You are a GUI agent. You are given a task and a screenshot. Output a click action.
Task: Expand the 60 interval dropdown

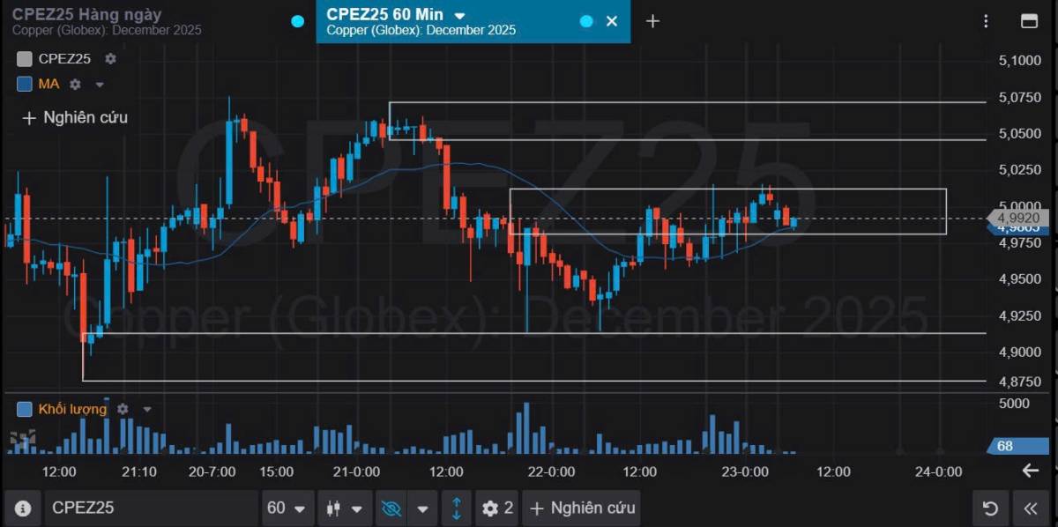[287, 508]
